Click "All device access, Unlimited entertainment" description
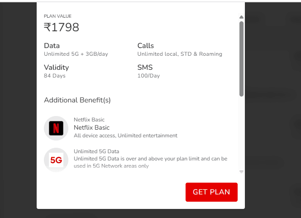This screenshot has width=301, height=218. 125,136
